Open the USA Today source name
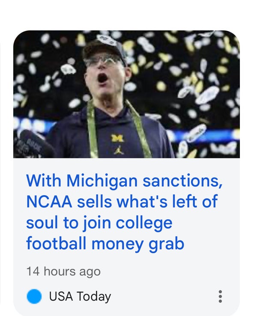Screen dimensions: 257x316 coord(80,296)
